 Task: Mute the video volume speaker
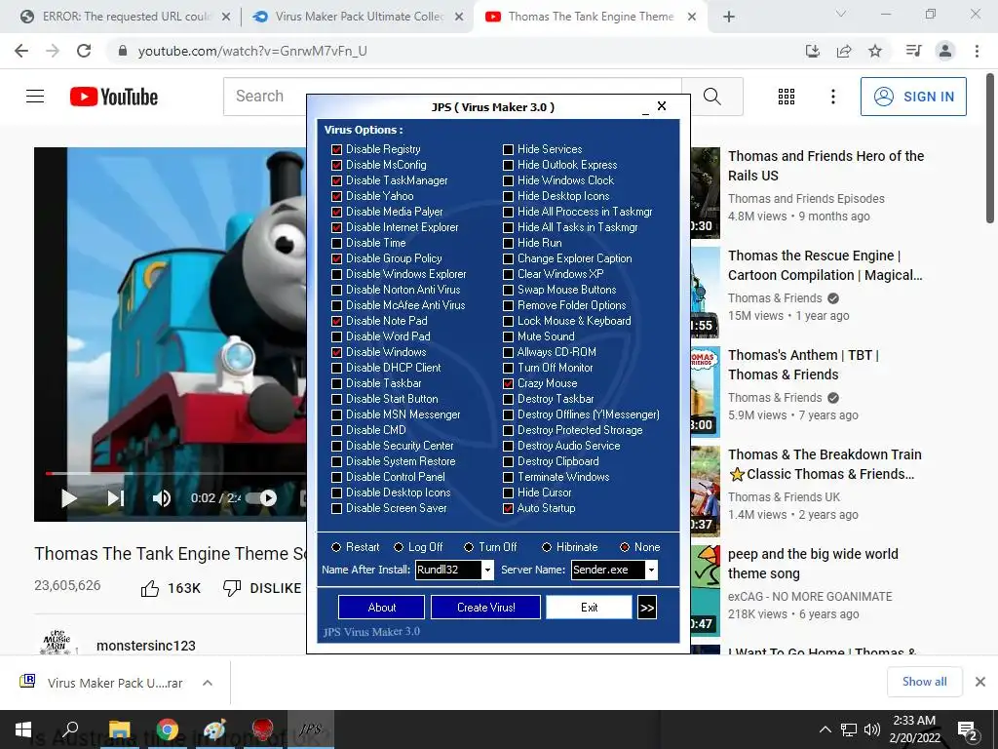click(162, 498)
